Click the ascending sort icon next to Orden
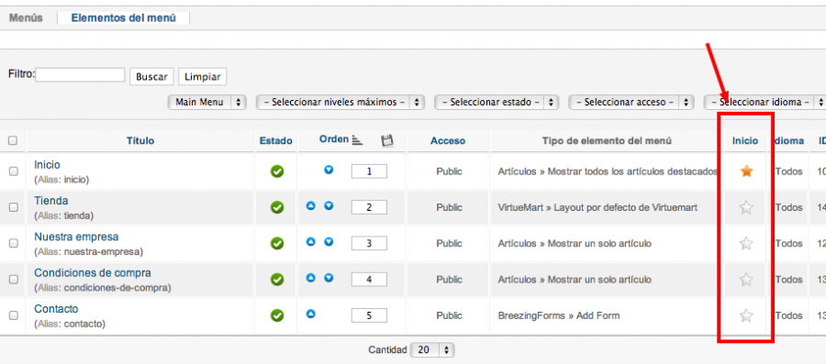 (358, 140)
